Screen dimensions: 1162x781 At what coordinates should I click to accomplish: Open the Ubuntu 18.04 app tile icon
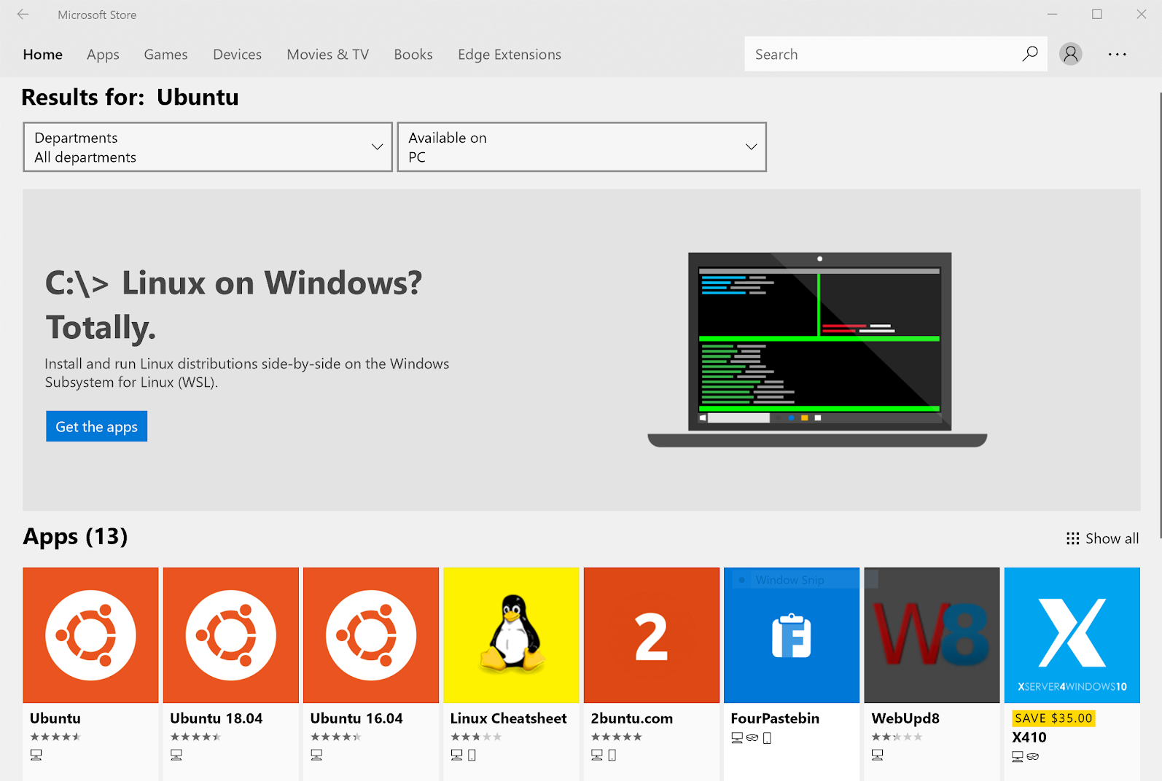pos(231,635)
